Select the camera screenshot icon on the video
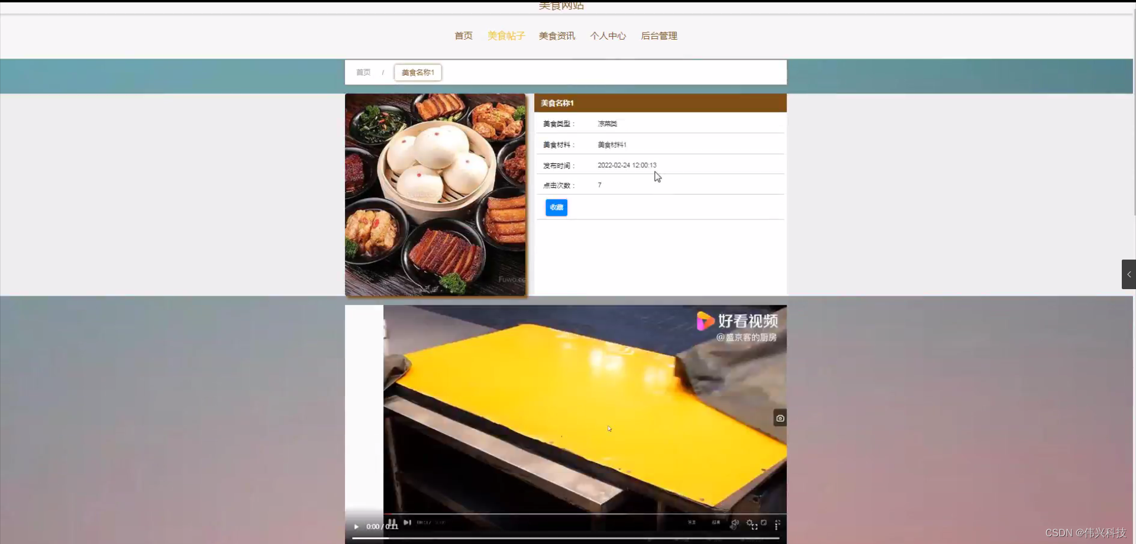The height and width of the screenshot is (544, 1136). pos(780,417)
